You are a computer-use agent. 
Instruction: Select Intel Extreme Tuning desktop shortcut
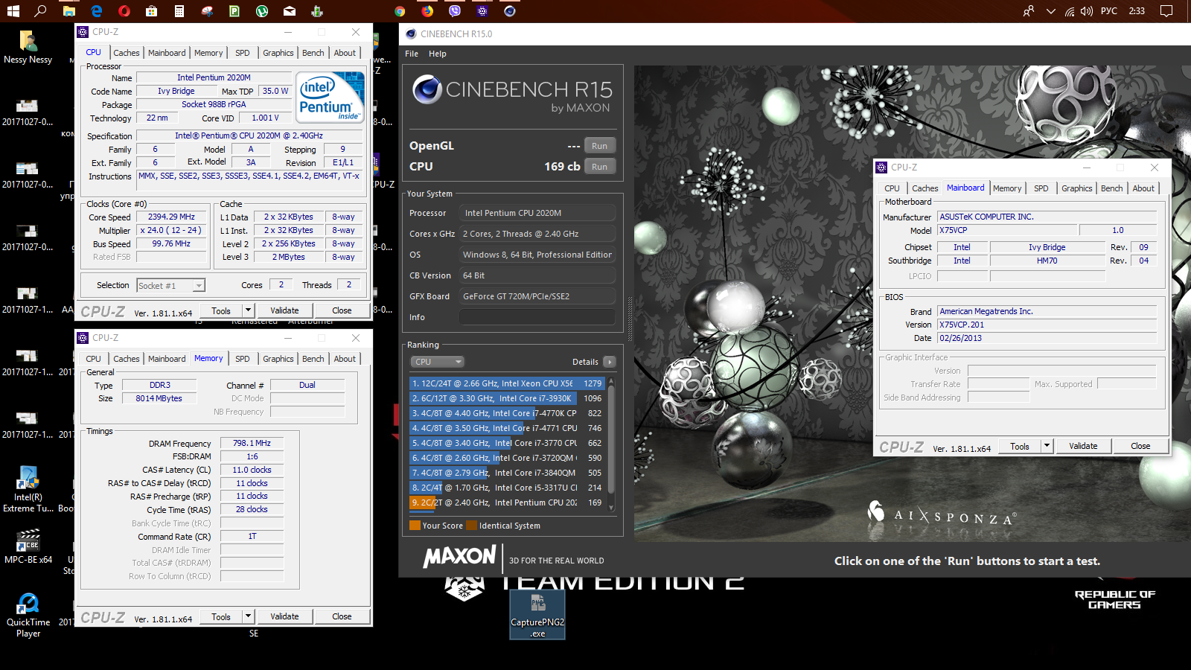[x=28, y=488]
